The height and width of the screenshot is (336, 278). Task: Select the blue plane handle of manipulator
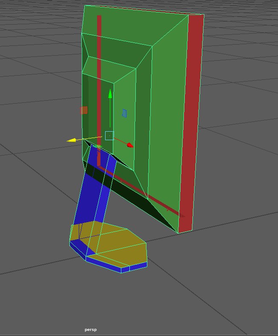coord(124,113)
